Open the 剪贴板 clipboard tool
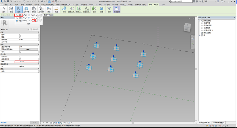This screenshot has height=128, width=237. click(34, 10)
